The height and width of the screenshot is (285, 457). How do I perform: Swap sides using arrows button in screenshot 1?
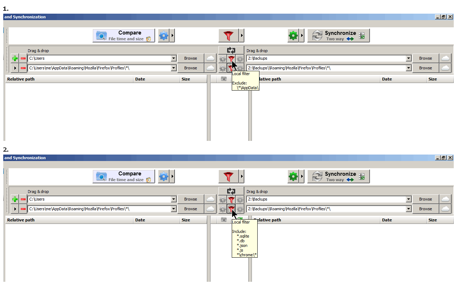(231, 50)
